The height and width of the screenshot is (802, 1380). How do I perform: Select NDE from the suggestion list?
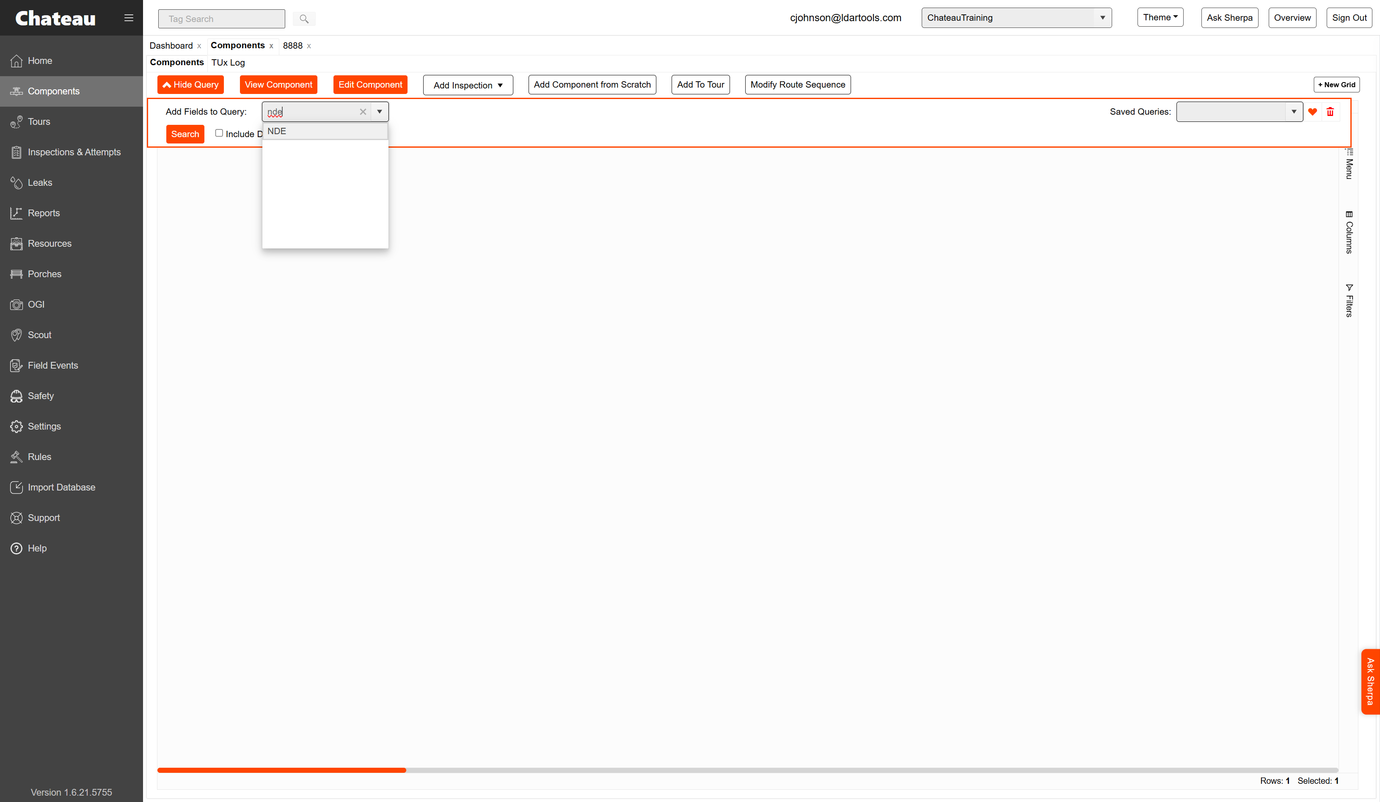325,132
